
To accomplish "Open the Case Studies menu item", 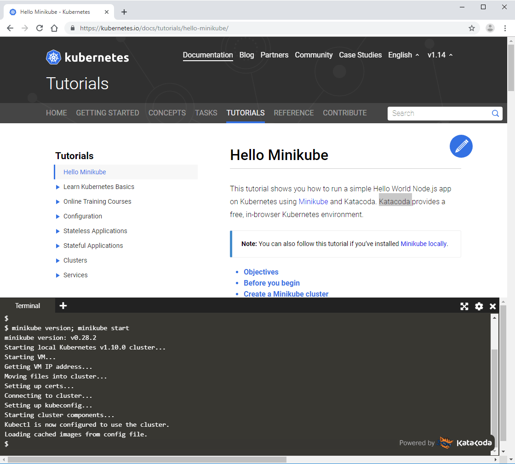I will (x=360, y=55).
